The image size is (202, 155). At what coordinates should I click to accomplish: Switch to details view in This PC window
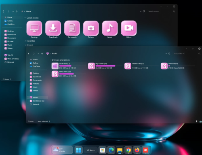click(x=197, y=121)
